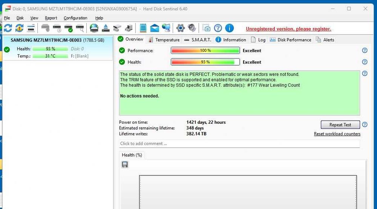Switch to the Disk Performance tab
The height and width of the screenshot is (209, 377).
pos(290,40)
